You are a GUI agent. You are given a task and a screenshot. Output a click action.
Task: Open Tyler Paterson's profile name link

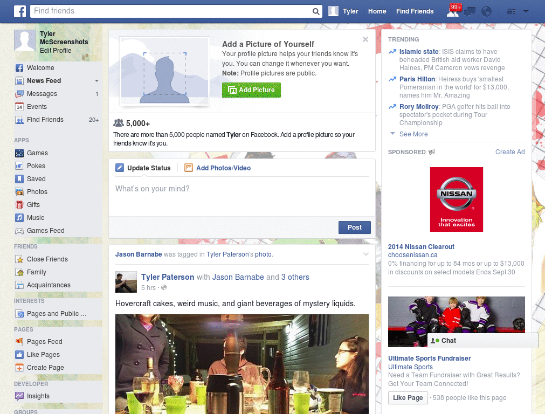(x=168, y=278)
